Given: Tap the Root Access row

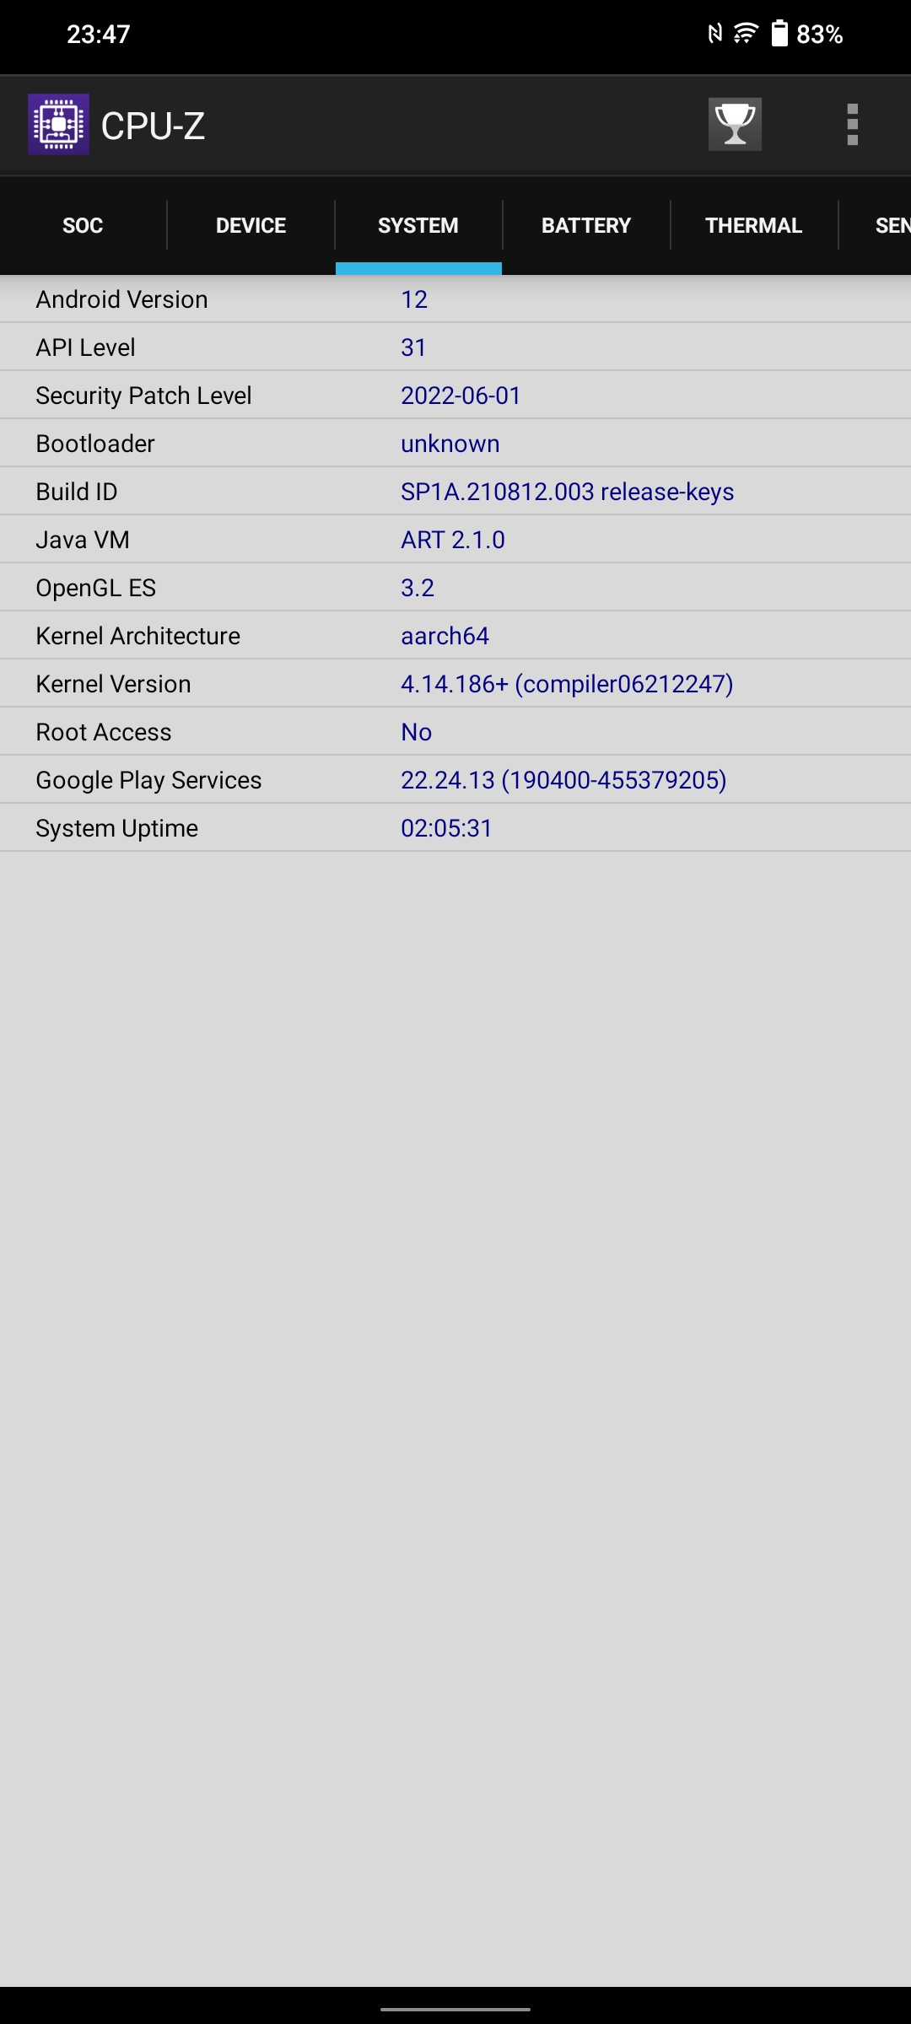Looking at the screenshot, I should [x=455, y=732].
